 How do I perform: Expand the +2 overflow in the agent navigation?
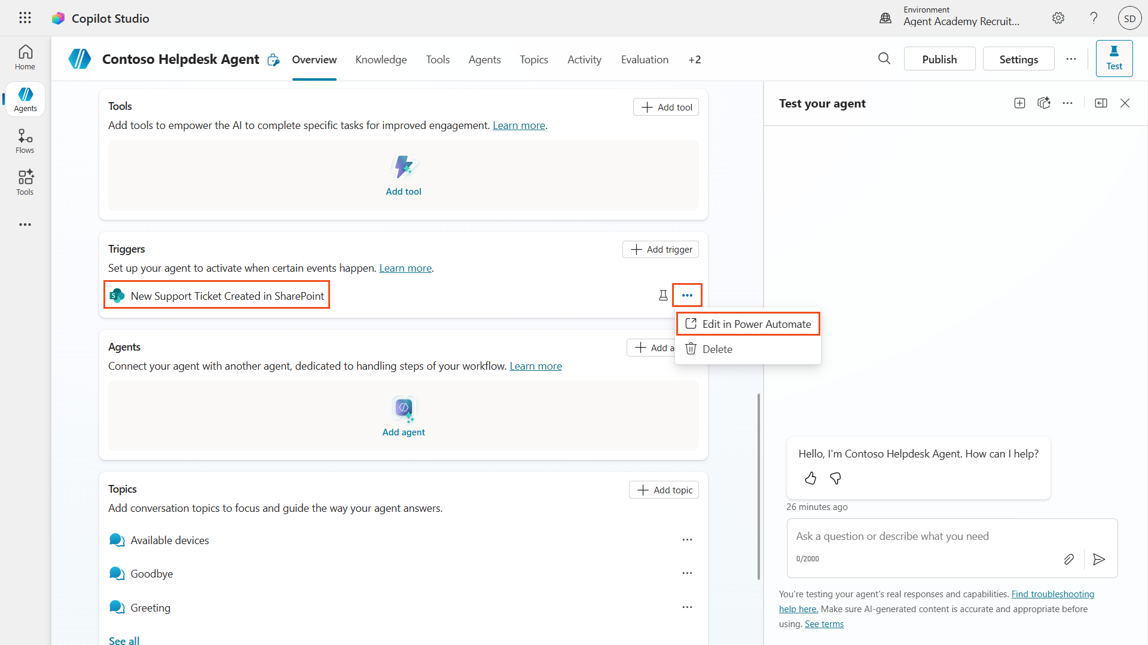(x=695, y=59)
